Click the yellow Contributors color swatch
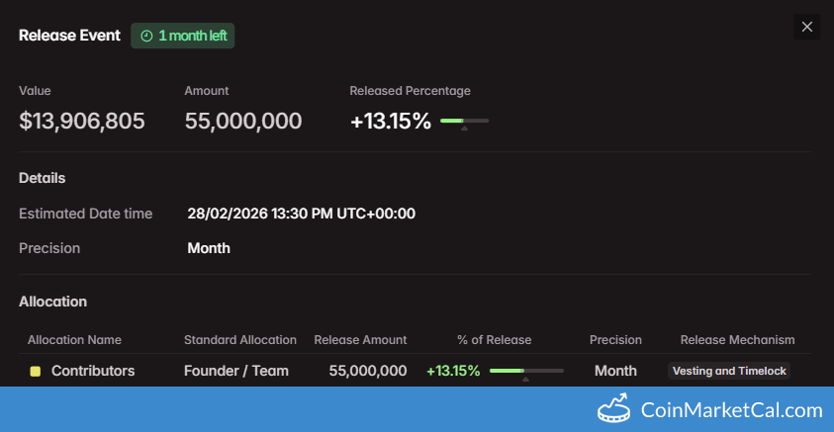 [35, 372]
